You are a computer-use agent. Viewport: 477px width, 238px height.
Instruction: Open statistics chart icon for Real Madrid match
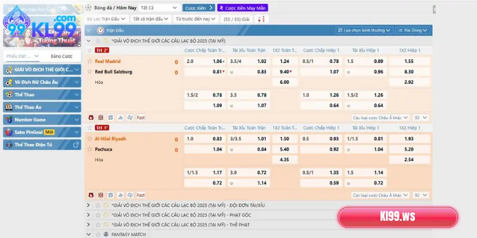click(x=120, y=118)
